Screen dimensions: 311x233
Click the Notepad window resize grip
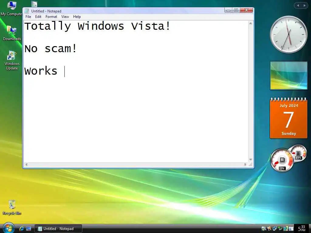(251, 164)
